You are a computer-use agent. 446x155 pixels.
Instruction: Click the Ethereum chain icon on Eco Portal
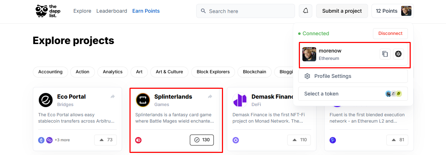tap(41, 140)
